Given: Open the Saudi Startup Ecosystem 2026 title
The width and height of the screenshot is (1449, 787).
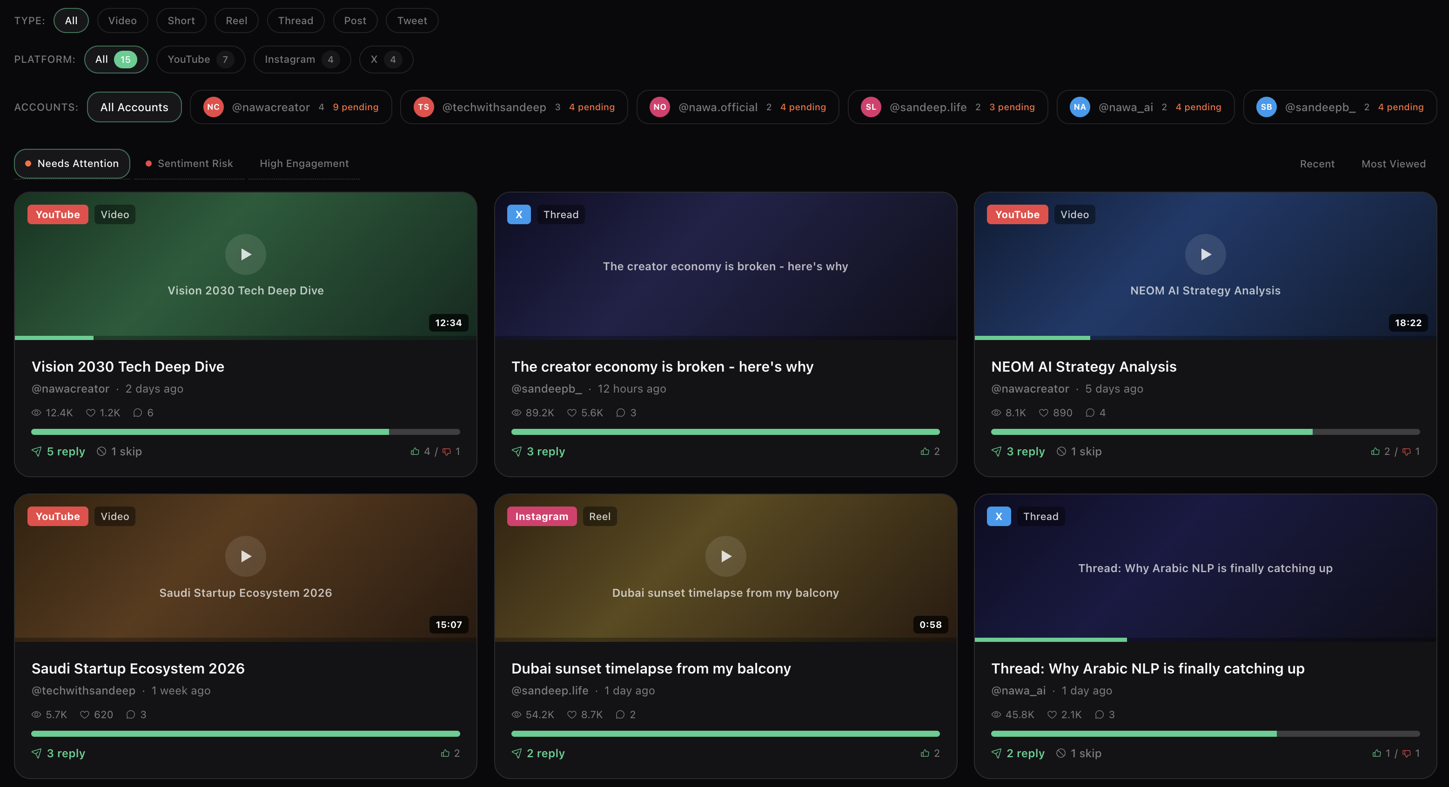Looking at the screenshot, I should coord(138,668).
